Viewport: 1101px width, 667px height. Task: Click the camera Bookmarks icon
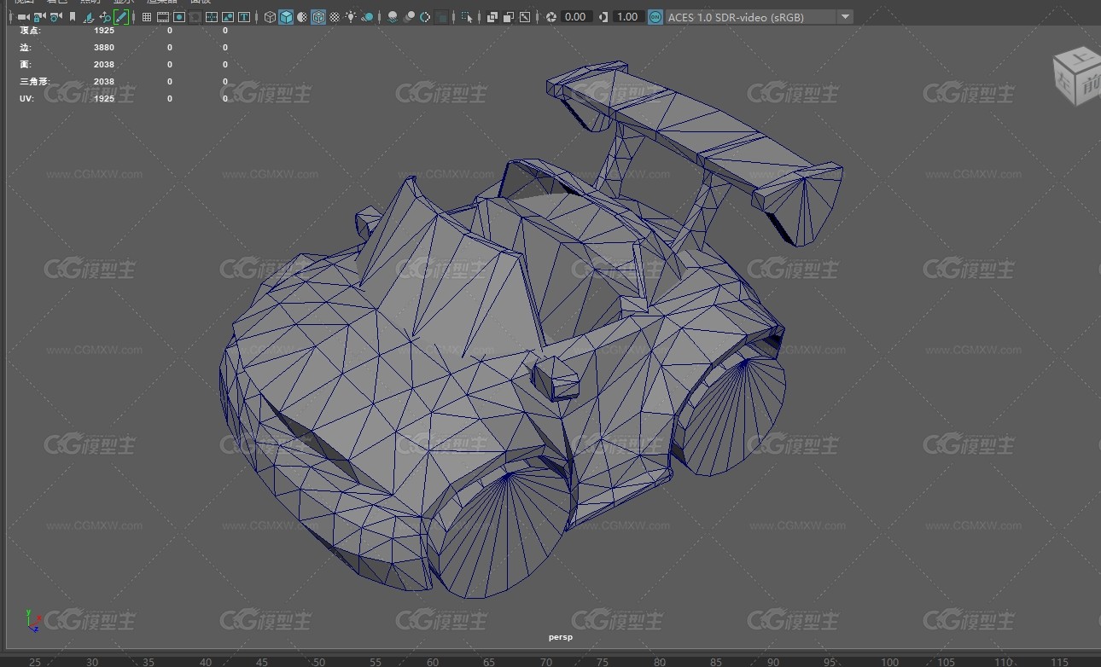(x=73, y=17)
